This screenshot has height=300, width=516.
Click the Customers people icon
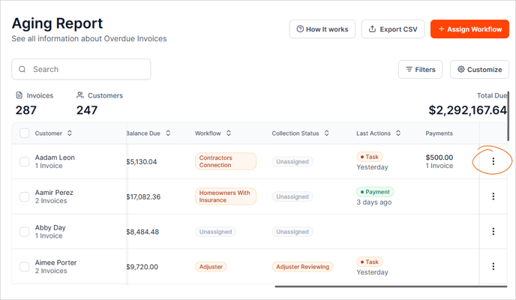[80, 95]
